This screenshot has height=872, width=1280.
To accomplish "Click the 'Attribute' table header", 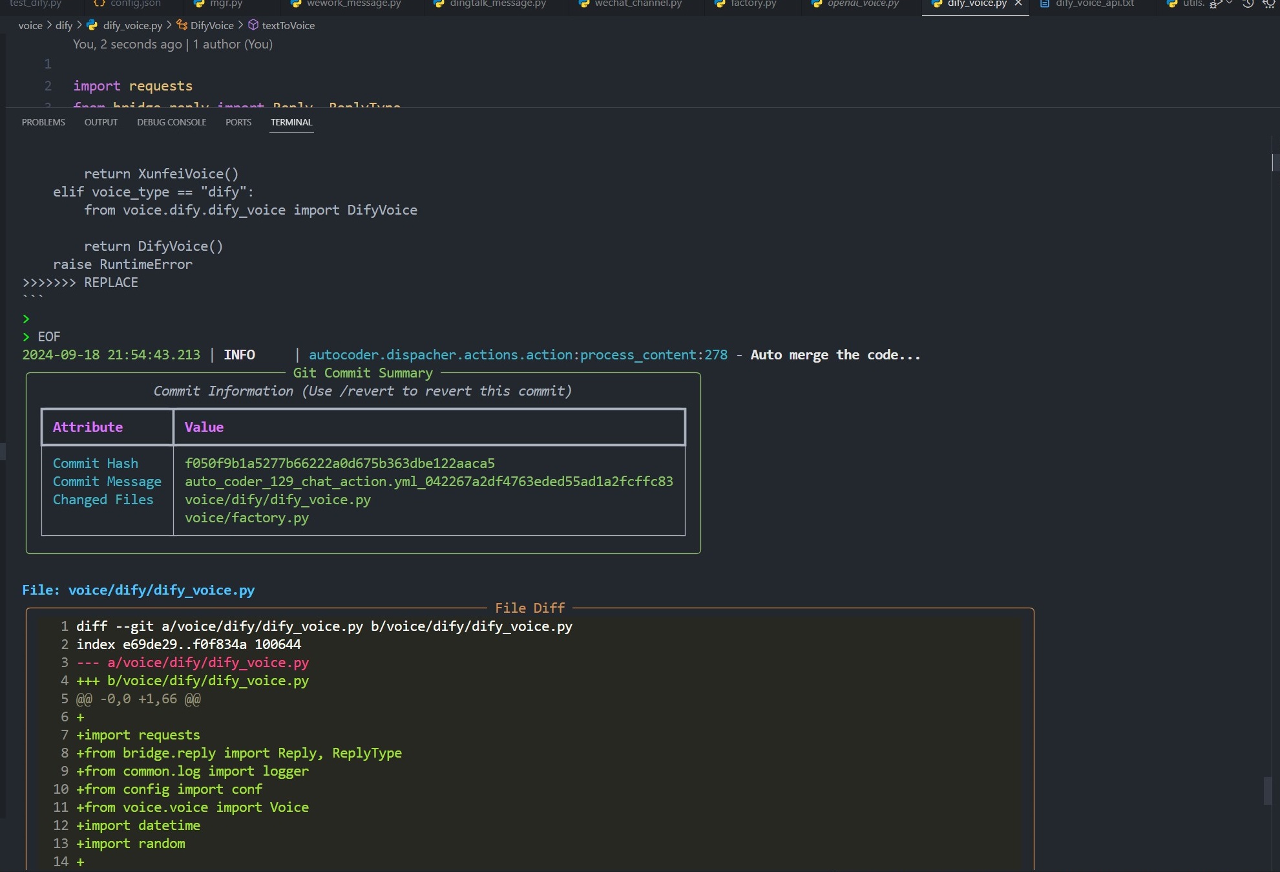I will point(88,427).
